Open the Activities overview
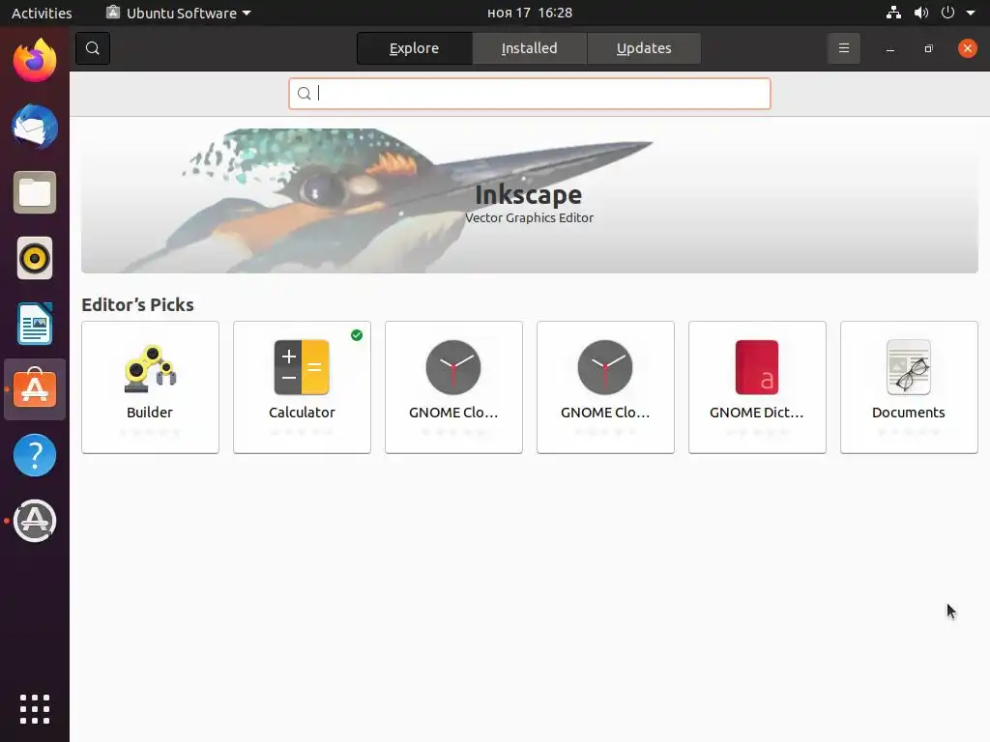Screen dimensions: 990x742 click(x=42, y=13)
